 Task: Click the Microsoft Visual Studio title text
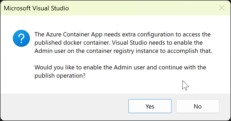(x=36, y=8)
